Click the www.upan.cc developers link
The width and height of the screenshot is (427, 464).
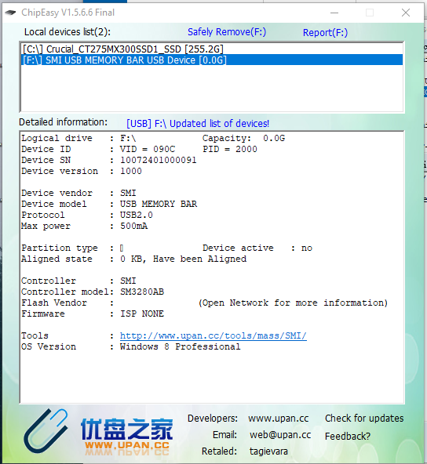click(278, 419)
